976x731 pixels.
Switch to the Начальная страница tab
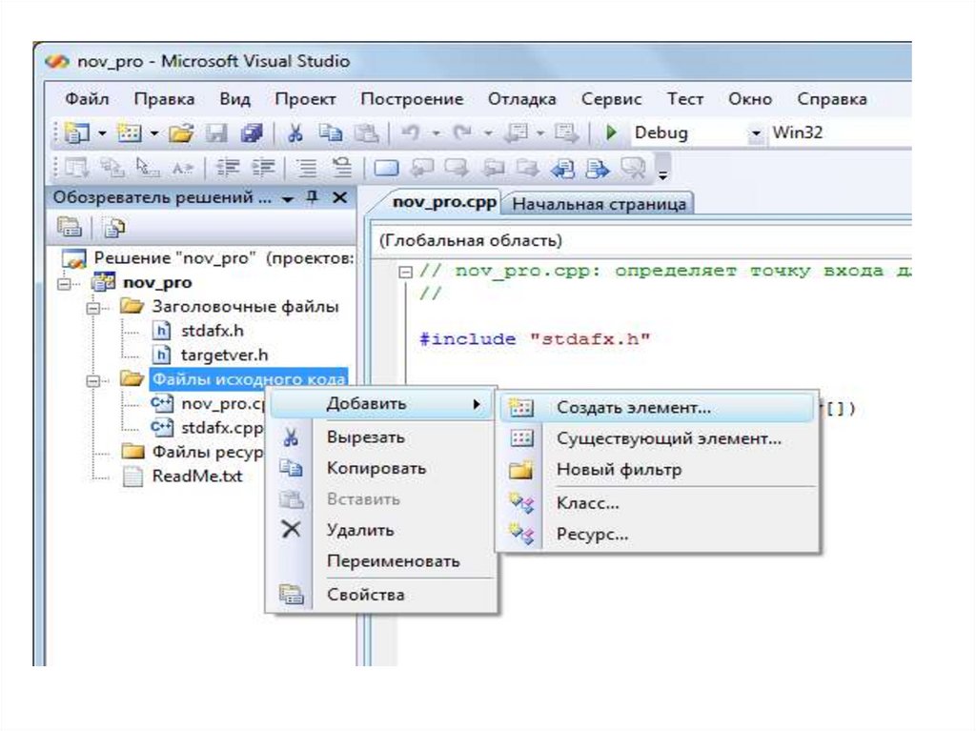600,204
